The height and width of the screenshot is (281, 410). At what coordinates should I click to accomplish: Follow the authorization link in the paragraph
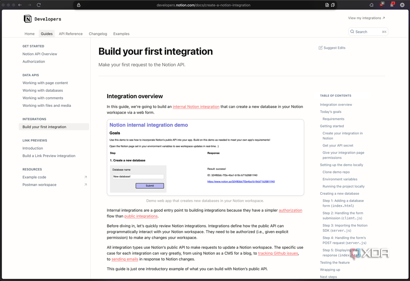tap(291, 210)
